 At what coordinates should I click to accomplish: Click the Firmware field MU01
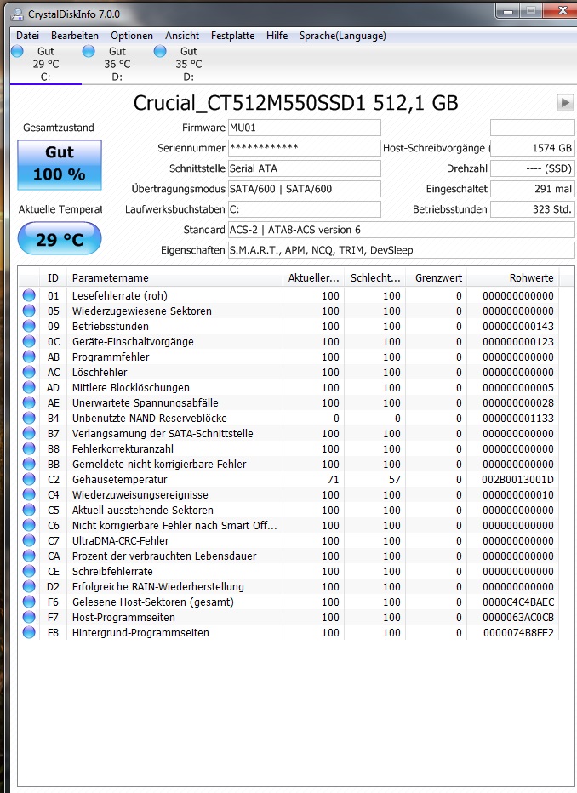(x=305, y=128)
